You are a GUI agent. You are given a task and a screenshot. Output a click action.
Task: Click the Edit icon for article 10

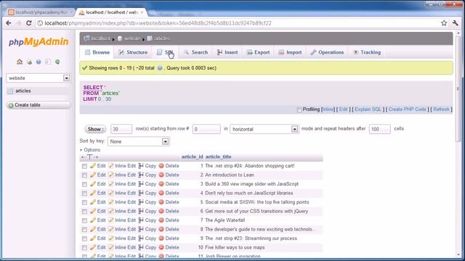(93, 247)
